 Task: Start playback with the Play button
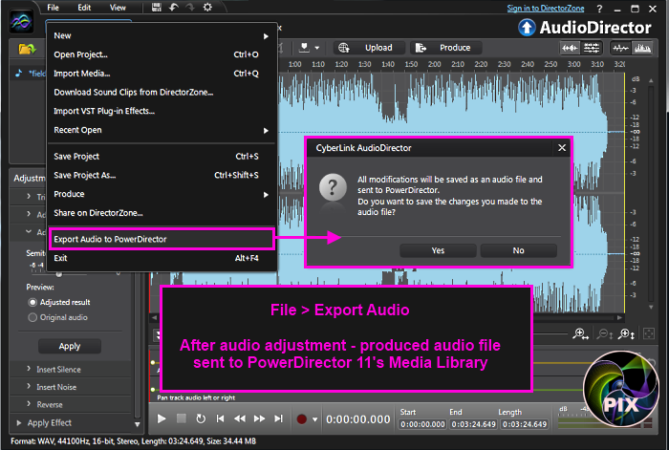point(162,418)
